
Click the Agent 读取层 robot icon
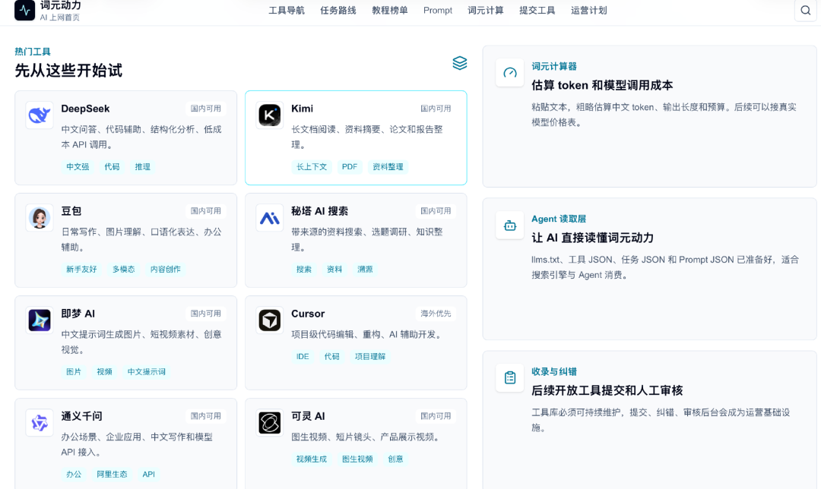click(x=510, y=226)
